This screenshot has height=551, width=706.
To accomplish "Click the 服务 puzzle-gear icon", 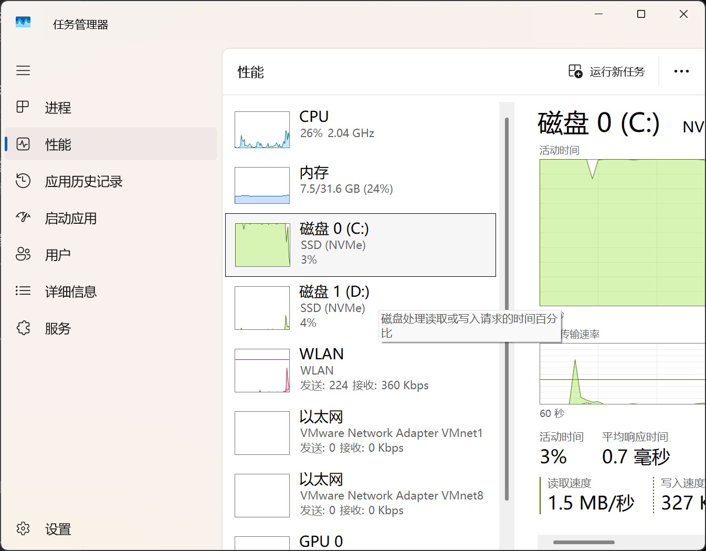I will click(x=23, y=328).
